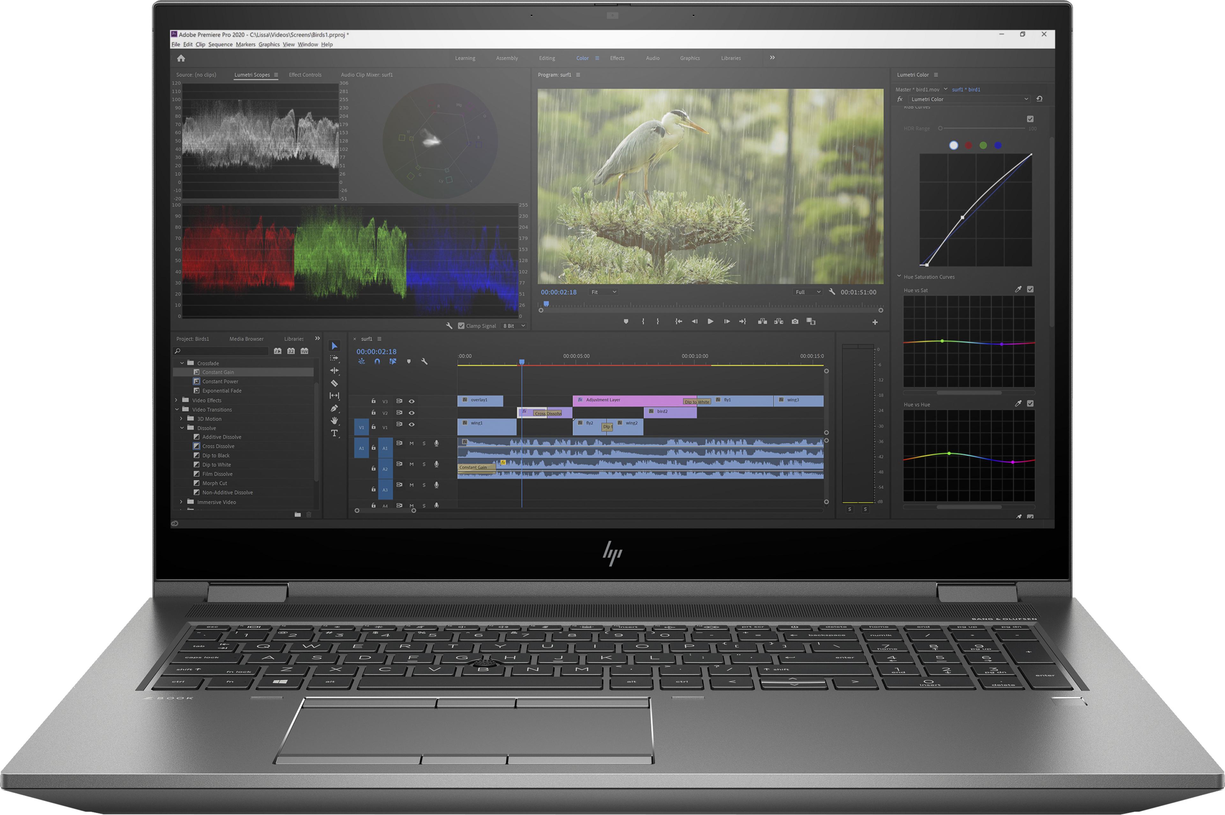This screenshot has height=815, width=1225.
Task: Toggle snapping with the magnet icon
Action: pos(377,361)
